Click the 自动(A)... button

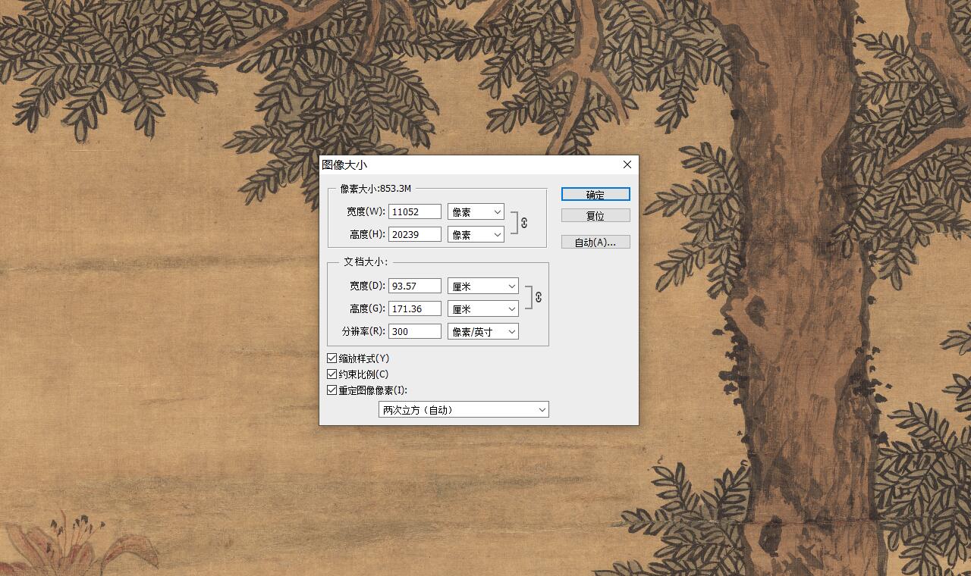tap(595, 243)
